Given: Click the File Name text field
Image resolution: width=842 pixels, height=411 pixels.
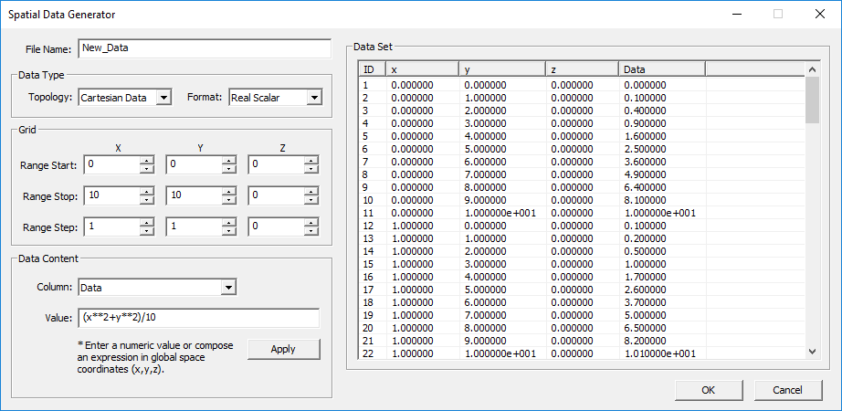Looking at the screenshot, I should pyautogui.click(x=204, y=48).
